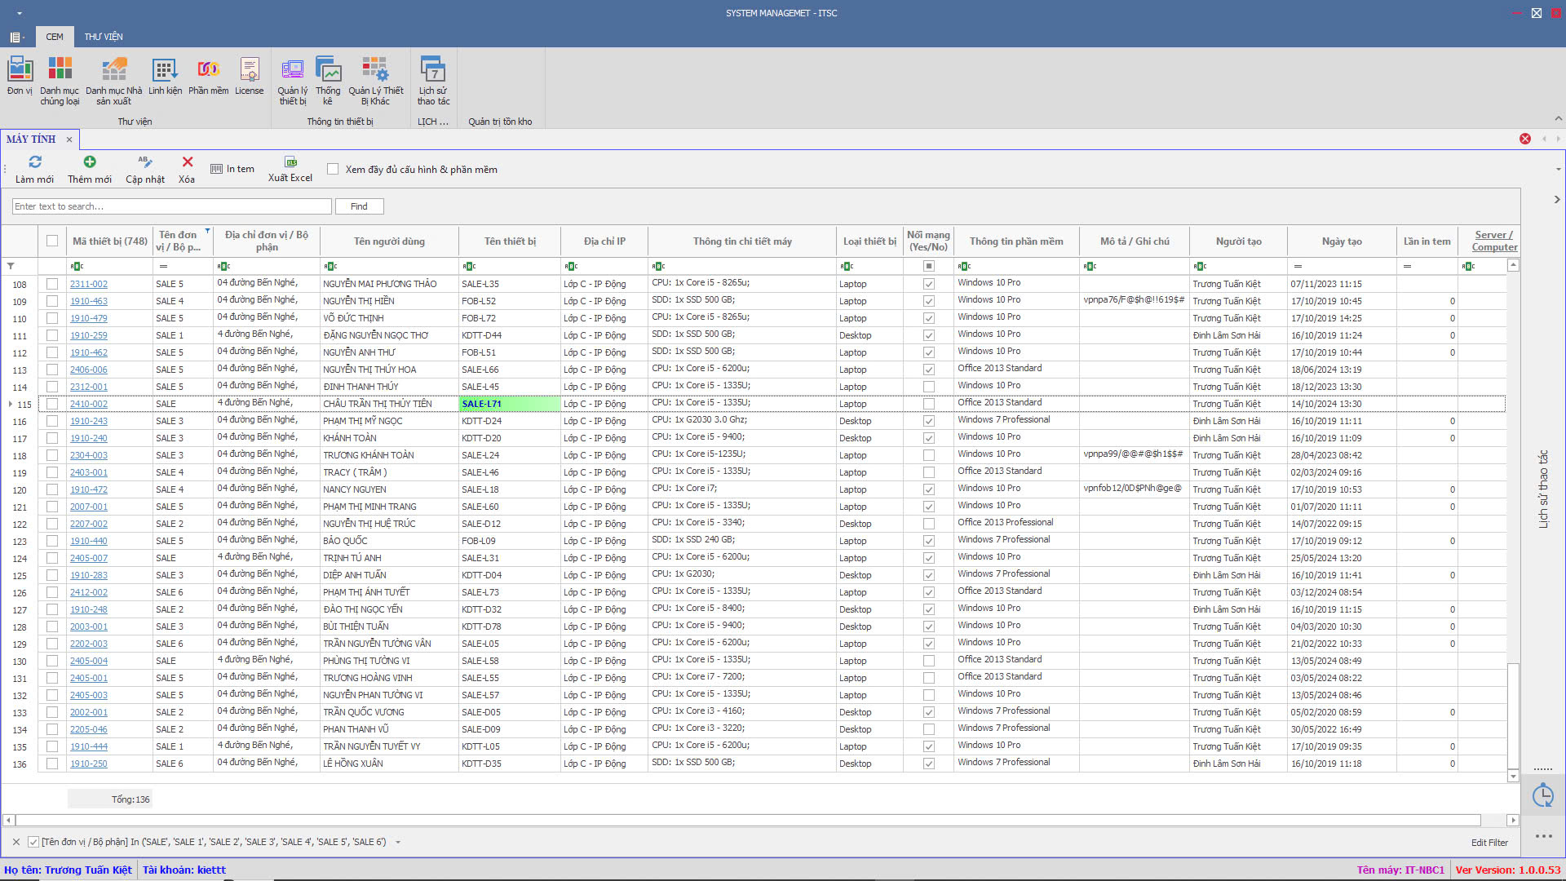Viewport: 1566px width, 881px height.
Task: Click the red close-all-tabs icon
Action: 1525,139
